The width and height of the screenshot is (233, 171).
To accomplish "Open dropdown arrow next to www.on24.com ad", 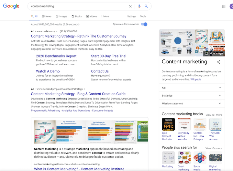I will click(57, 31).
